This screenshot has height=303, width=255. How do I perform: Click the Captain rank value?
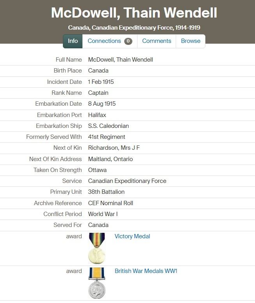tap(98, 93)
